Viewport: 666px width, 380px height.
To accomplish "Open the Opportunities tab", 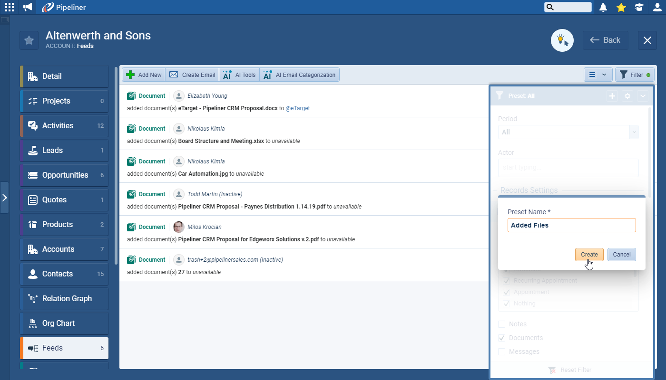I will [x=65, y=175].
